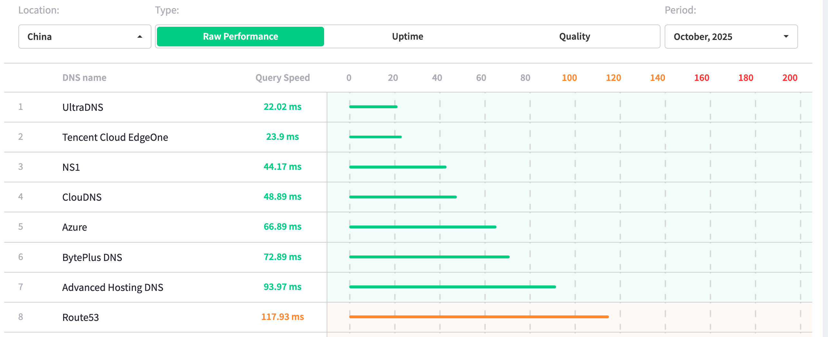Click the Period dropdown caret icon

786,37
